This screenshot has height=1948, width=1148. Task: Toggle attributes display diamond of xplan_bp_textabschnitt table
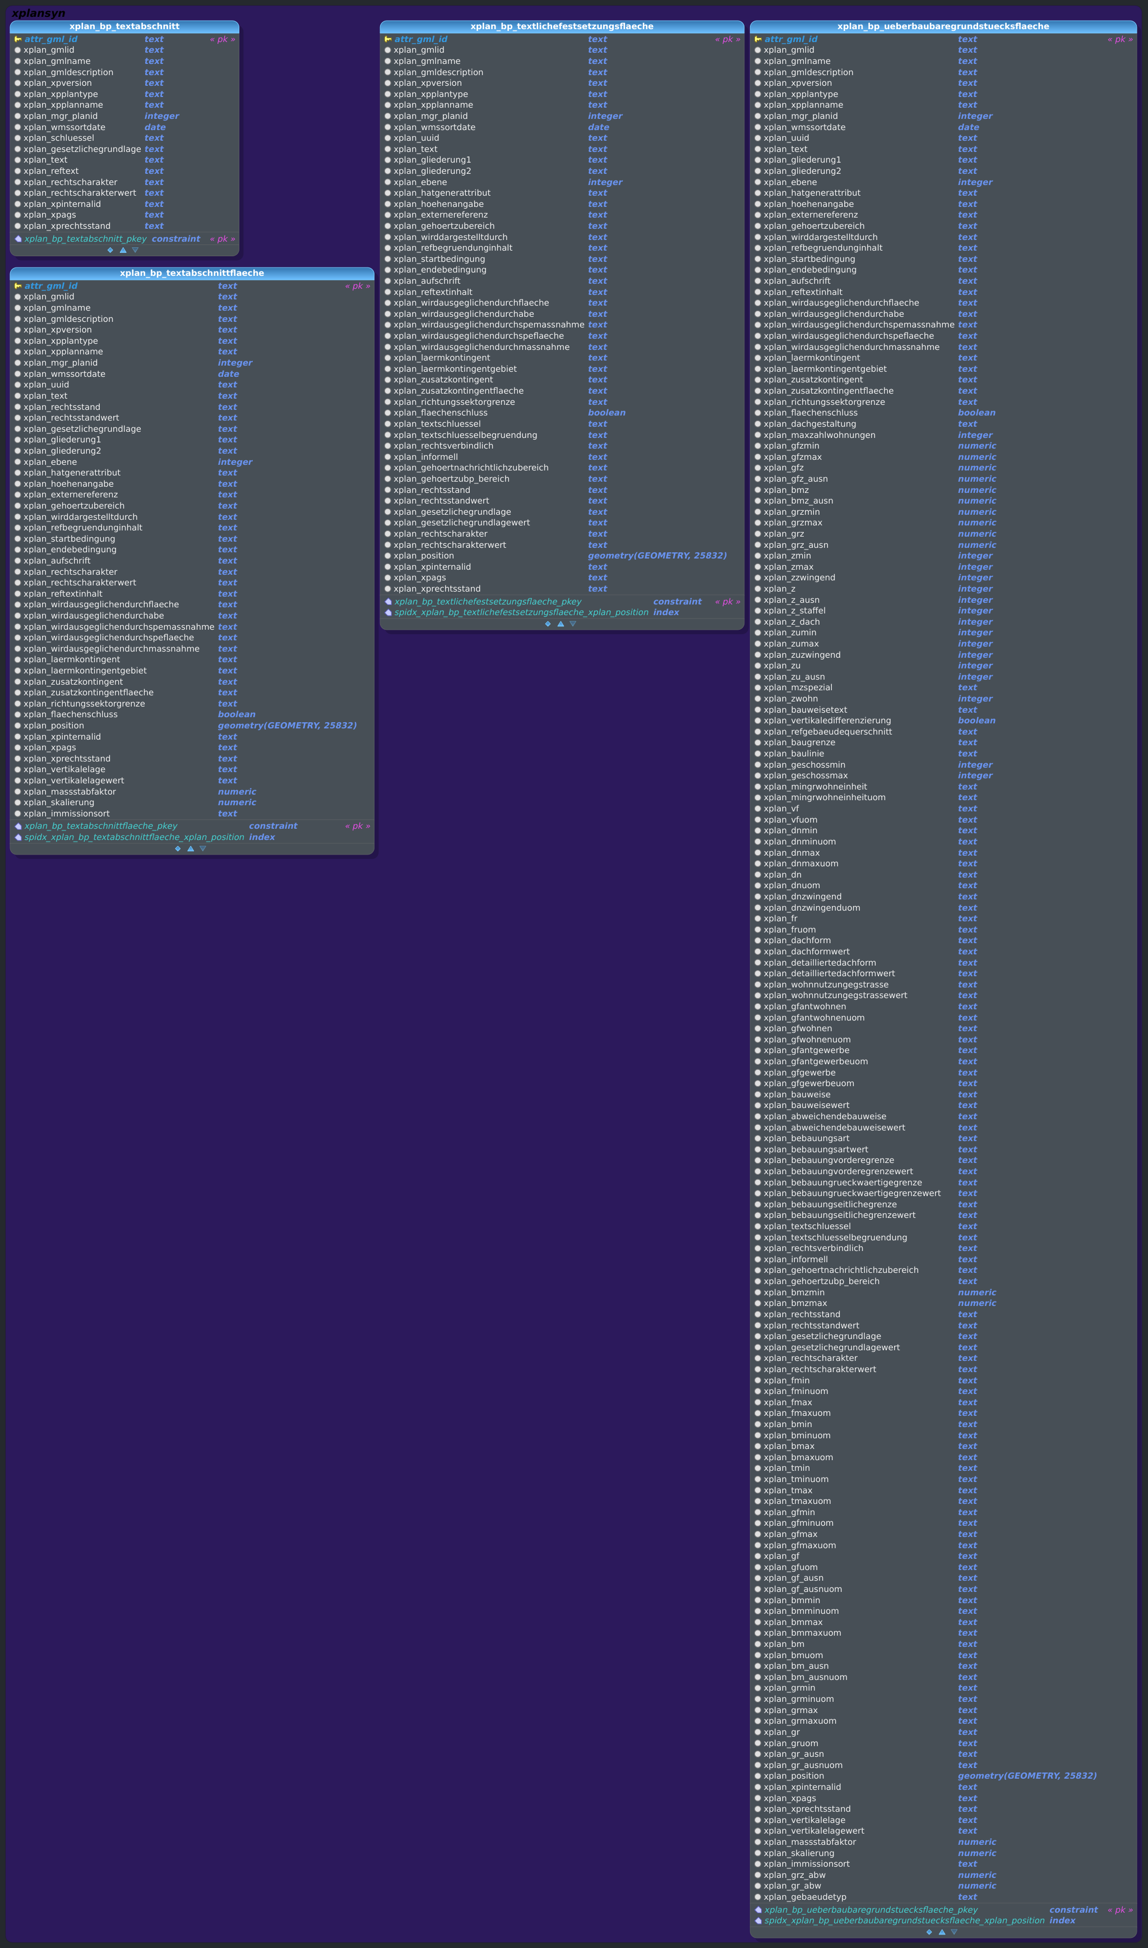coord(110,250)
